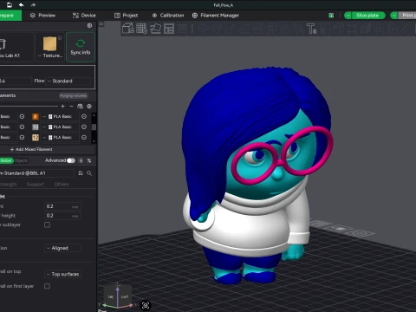This screenshot has height=312, width=416.
Task: Open filament 10 PLA Basic dropdown
Action: pos(60,127)
